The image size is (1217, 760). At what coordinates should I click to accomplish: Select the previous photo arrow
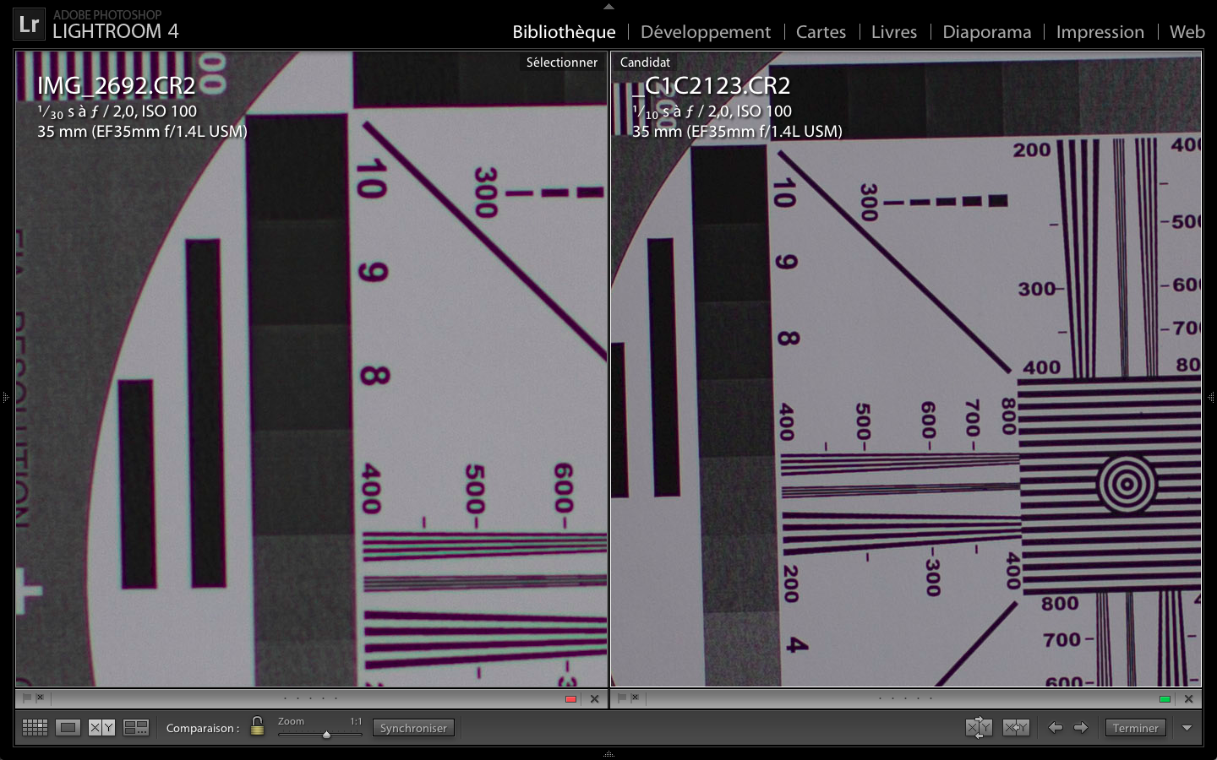pos(1056,727)
